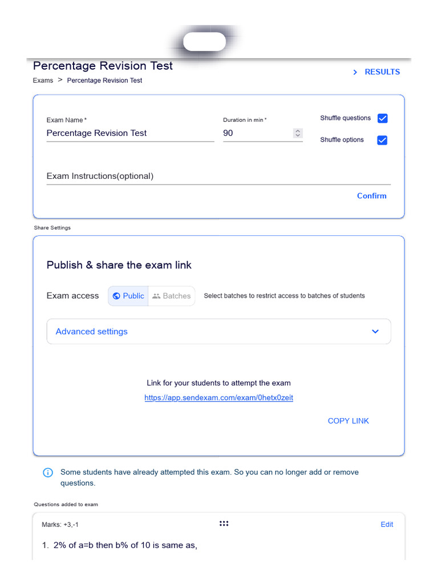Screen dimensions: 438x585
Task: Adjust duration with the spinner arrows
Action: [298, 133]
